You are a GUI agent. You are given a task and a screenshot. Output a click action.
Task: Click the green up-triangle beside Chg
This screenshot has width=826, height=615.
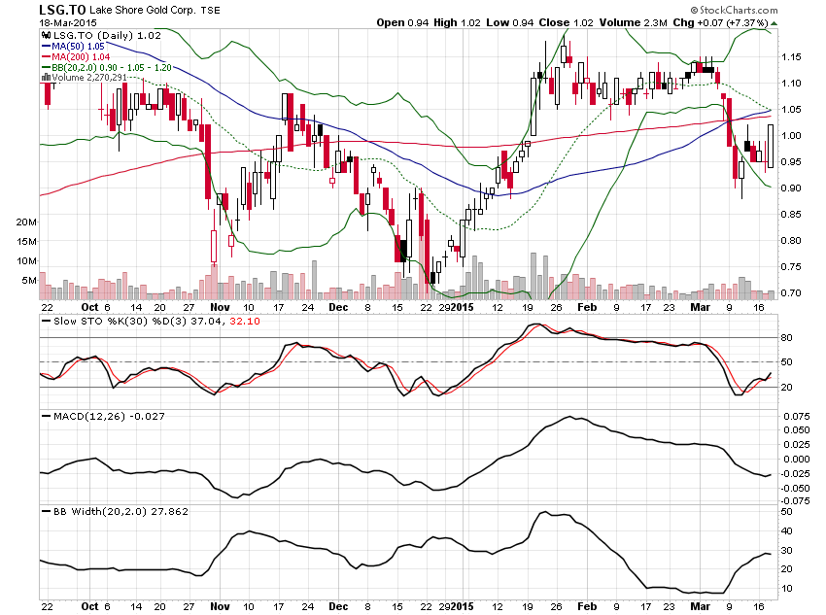(774, 23)
